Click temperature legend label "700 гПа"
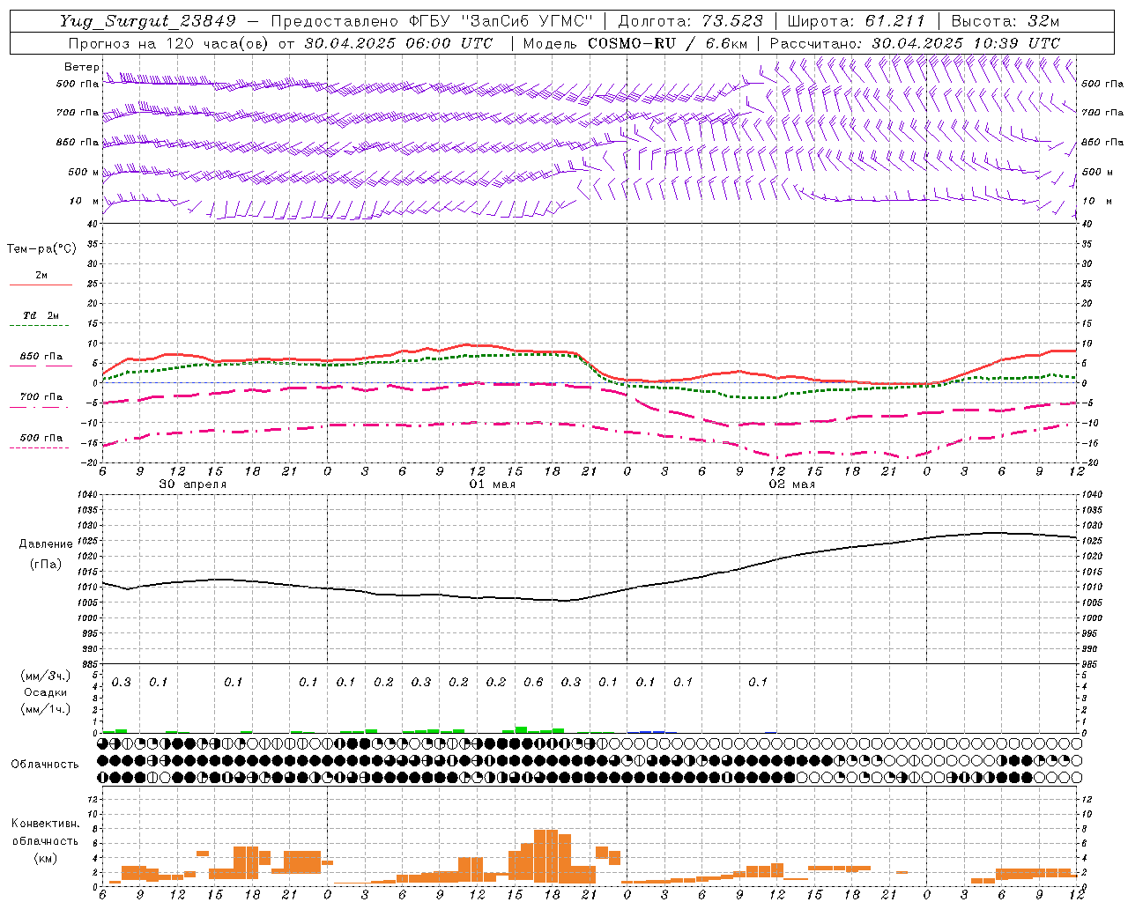This screenshot has width=1128, height=902. coord(41,396)
